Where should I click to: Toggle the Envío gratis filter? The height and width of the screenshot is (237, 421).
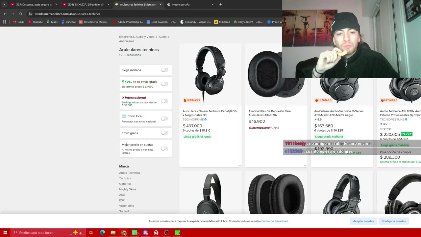point(164,133)
